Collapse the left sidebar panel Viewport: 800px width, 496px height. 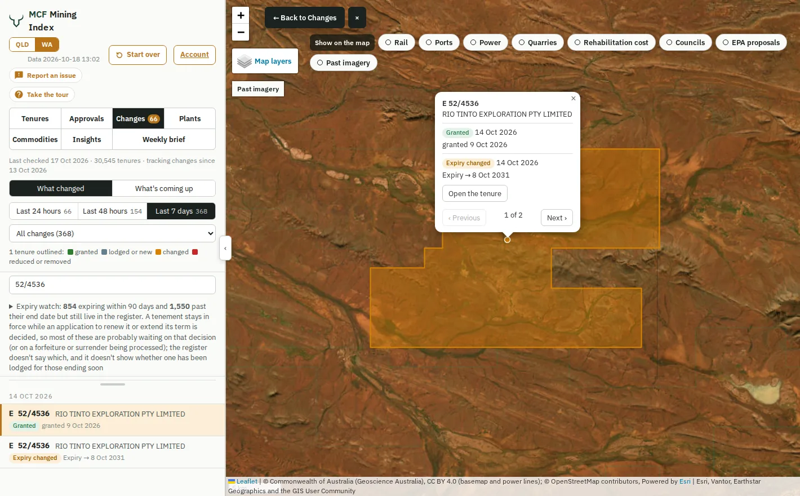tap(225, 248)
